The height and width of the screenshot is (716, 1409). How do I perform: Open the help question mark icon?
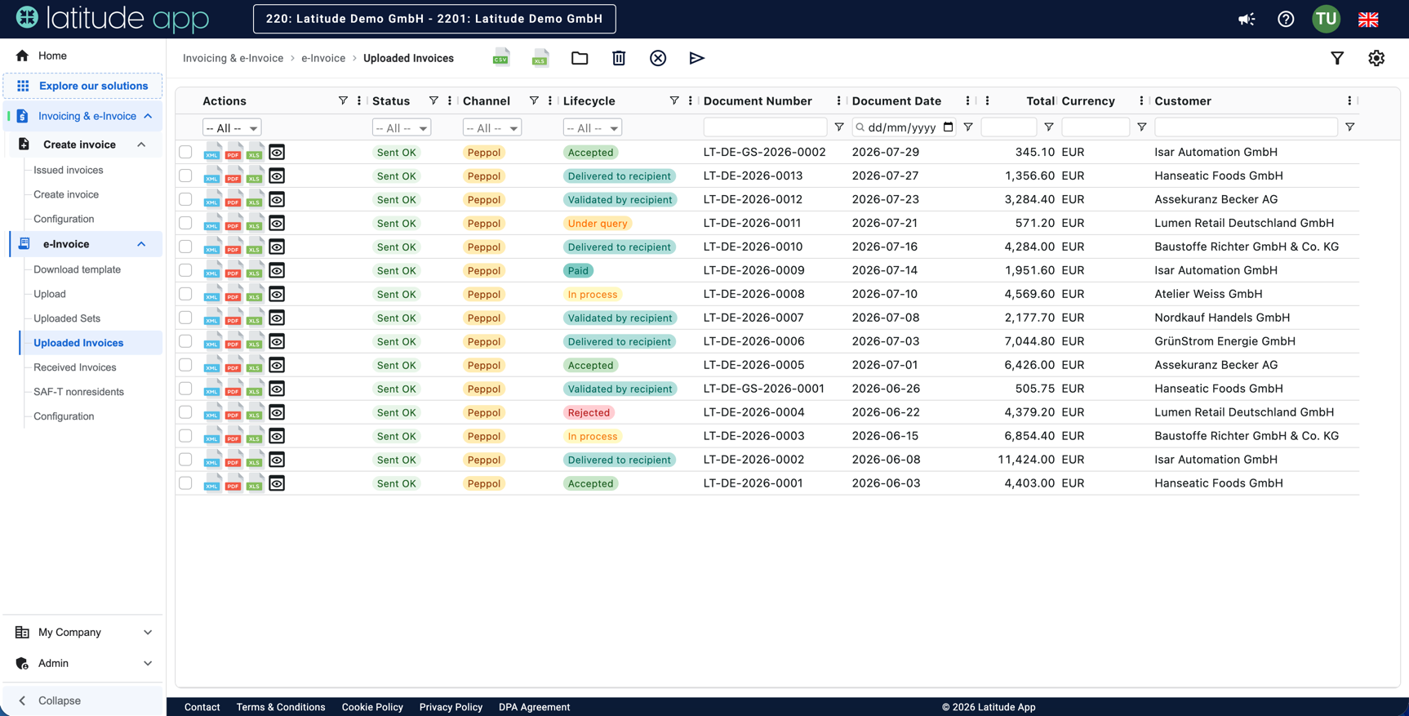[x=1286, y=19]
